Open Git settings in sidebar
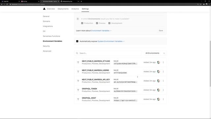 point(44,31)
